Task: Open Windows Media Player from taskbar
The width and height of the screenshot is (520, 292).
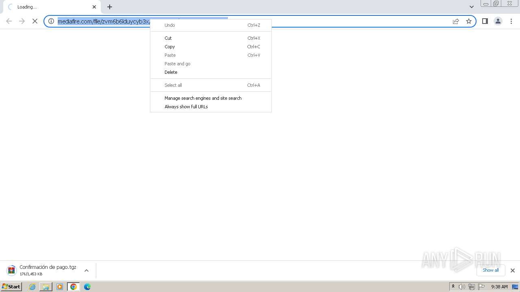Action: click(60, 287)
